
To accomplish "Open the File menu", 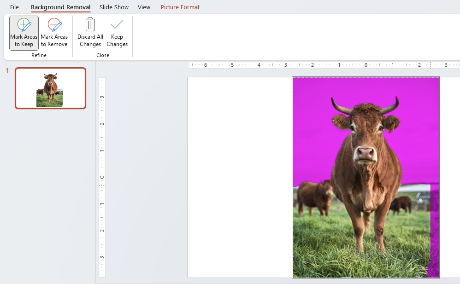I will click(x=14, y=7).
